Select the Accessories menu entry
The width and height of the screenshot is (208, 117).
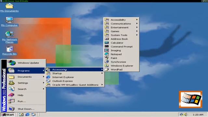point(75,69)
